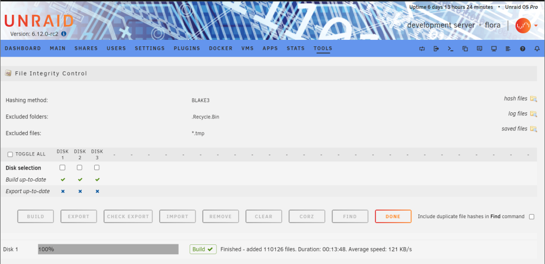The height and width of the screenshot is (264, 545).
Task: Click the Find button
Action: pos(350,217)
